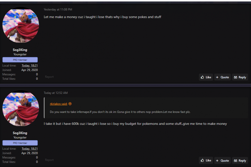Image resolution: width=251 pixels, height=167 pixels.
Task: Like the second post quoting rkiriakos
Action: pos(206,160)
